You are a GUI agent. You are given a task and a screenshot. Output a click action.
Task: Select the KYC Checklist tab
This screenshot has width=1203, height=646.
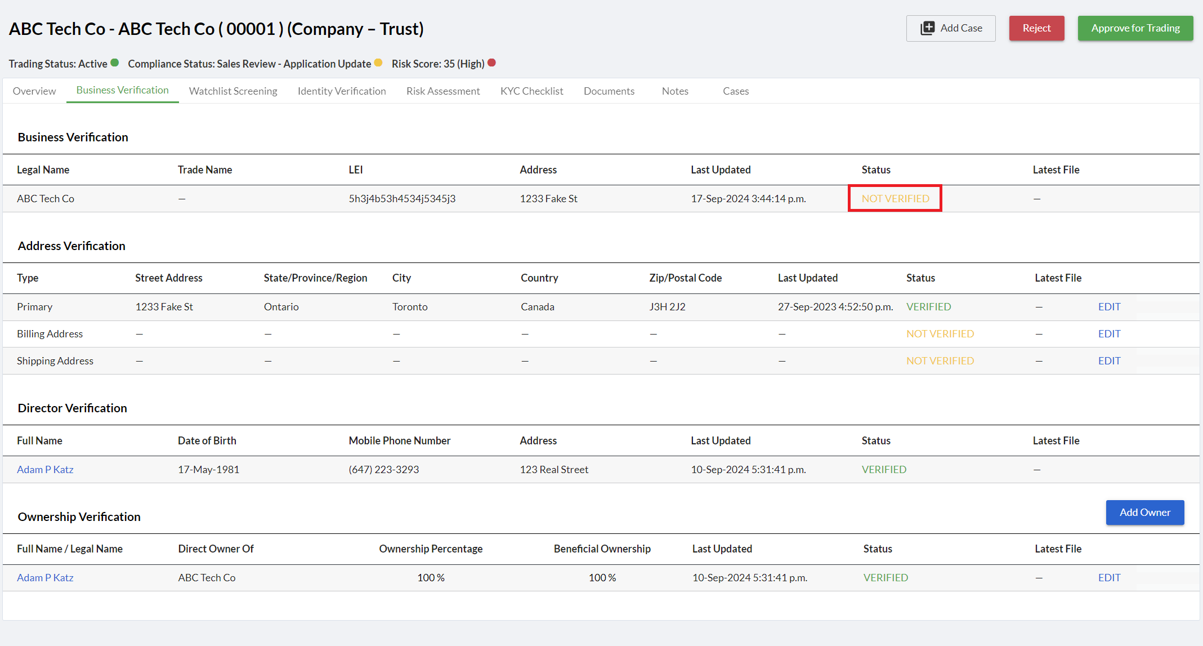[531, 91]
